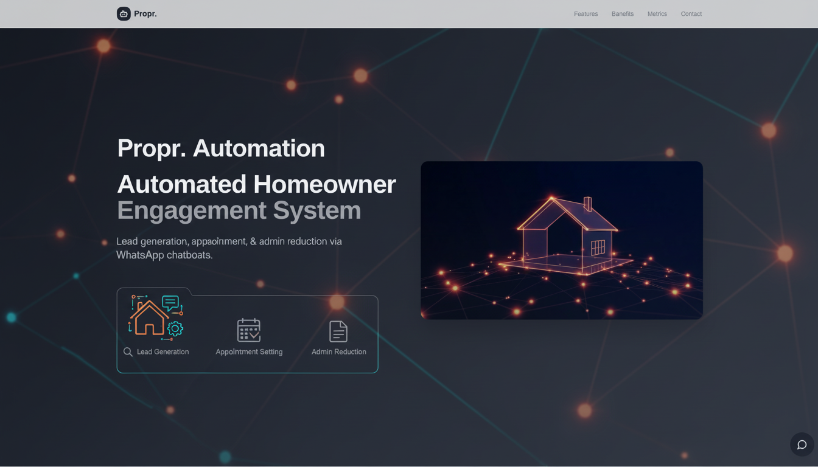This screenshot has width=818, height=467.
Task: Go to the Banefits nav link
Action: pyautogui.click(x=623, y=14)
